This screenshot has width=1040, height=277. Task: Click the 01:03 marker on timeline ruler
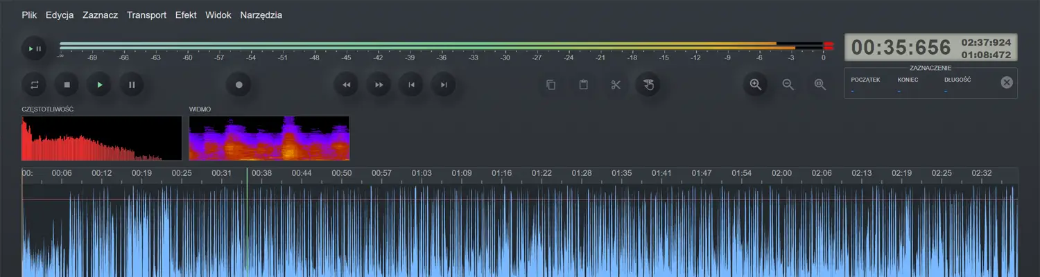coord(422,173)
